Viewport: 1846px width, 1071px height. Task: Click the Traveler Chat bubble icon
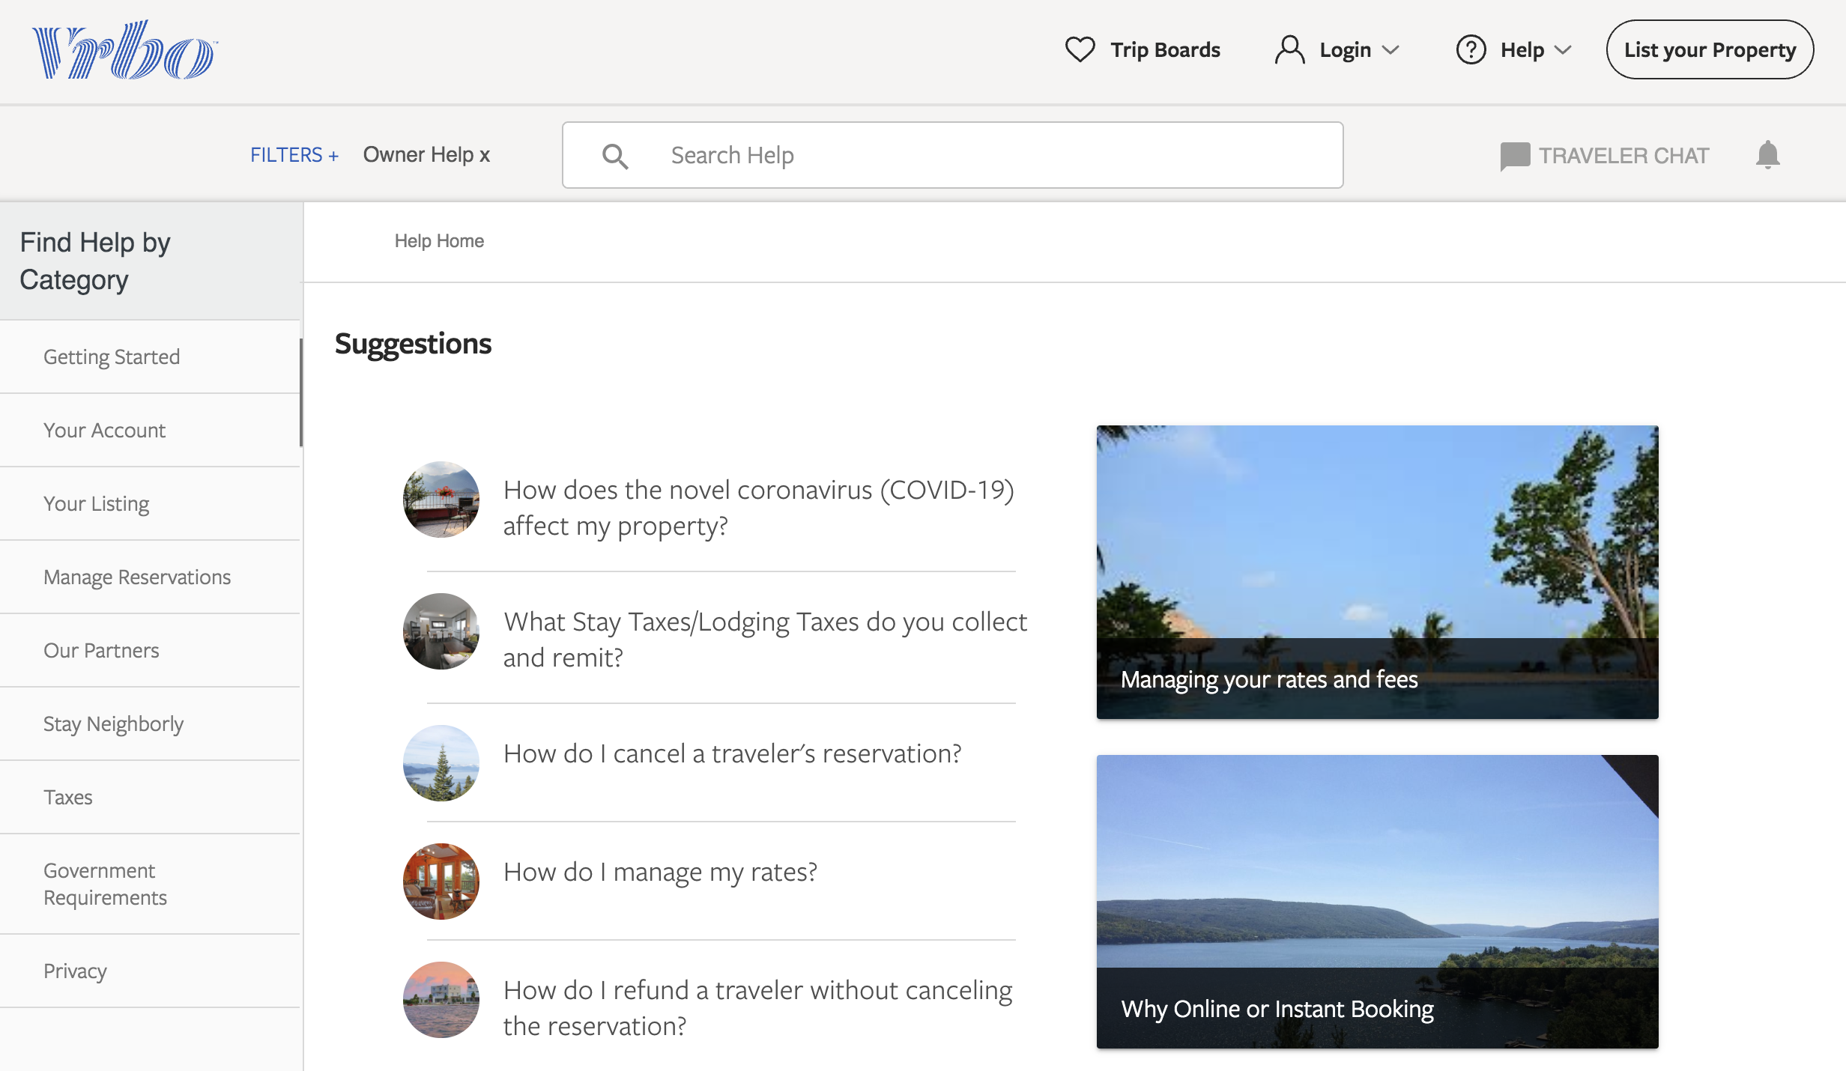pyautogui.click(x=1514, y=156)
